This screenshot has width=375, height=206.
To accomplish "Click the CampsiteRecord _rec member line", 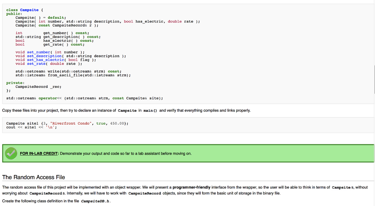I will (38, 87).
